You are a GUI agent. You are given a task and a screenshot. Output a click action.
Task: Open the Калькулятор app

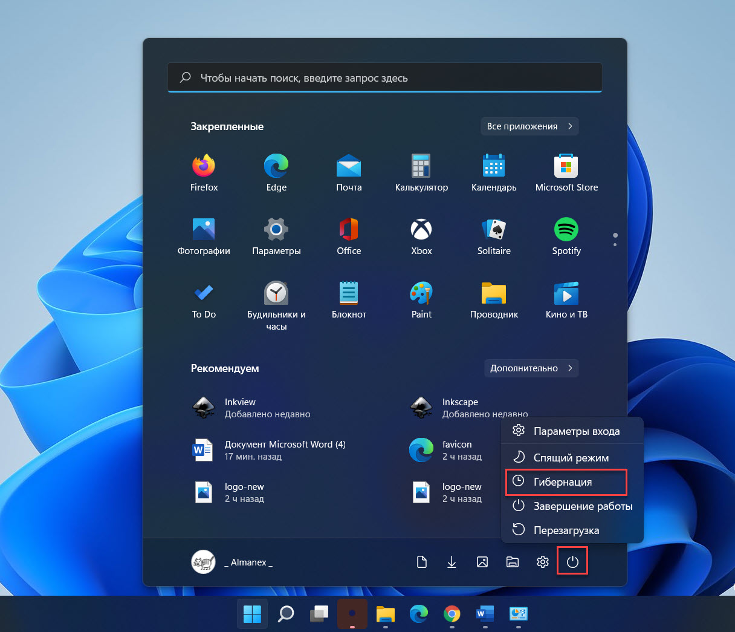click(x=421, y=174)
